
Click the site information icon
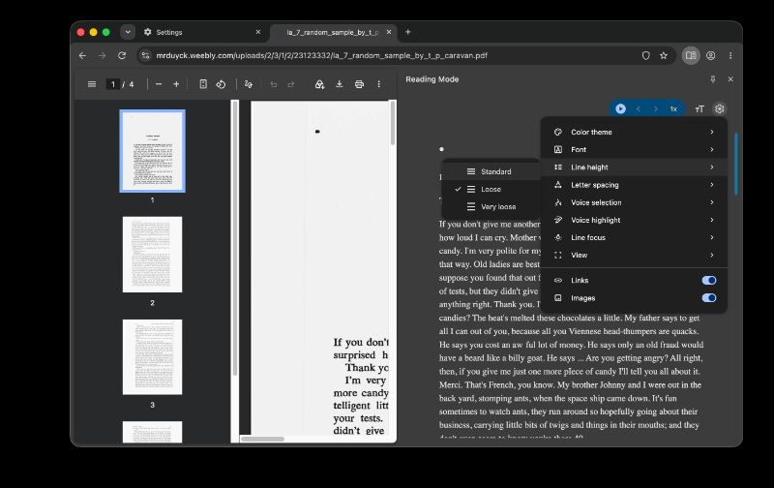(145, 56)
